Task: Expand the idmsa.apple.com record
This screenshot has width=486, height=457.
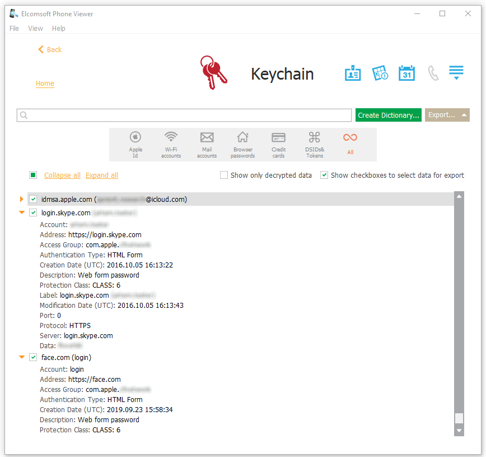Action: (21, 199)
